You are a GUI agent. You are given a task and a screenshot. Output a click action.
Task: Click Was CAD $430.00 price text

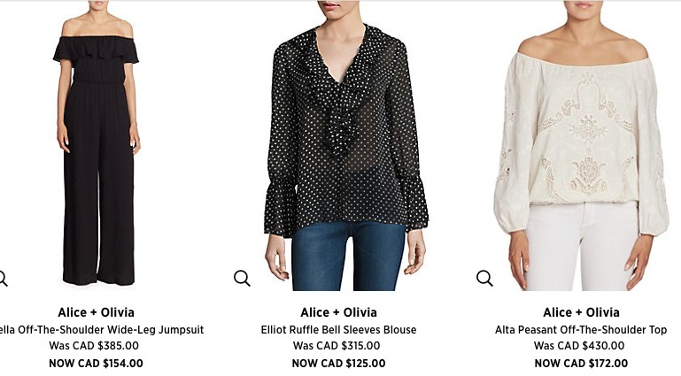[x=579, y=346]
